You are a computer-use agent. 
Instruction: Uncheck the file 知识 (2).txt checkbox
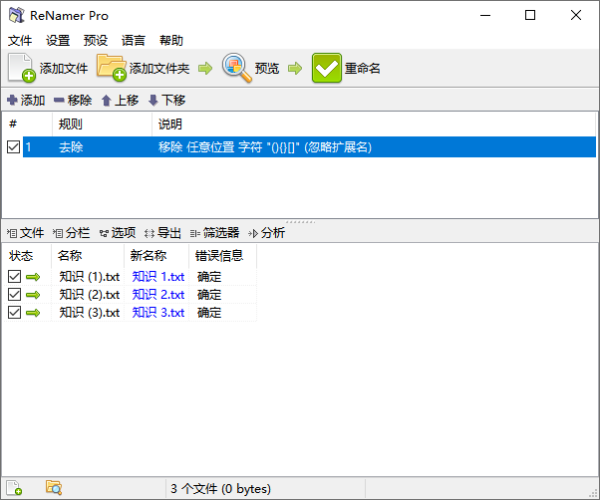tap(15, 295)
